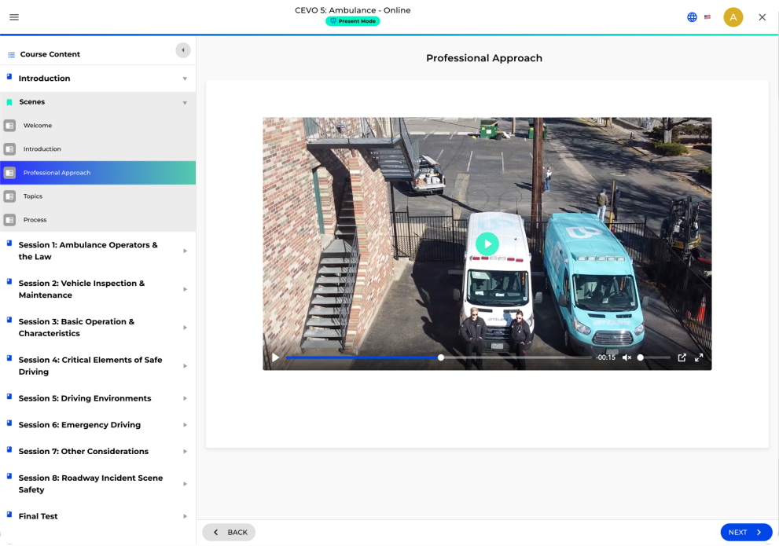Click the video progress seek bar
779x546 pixels.
(x=439, y=357)
